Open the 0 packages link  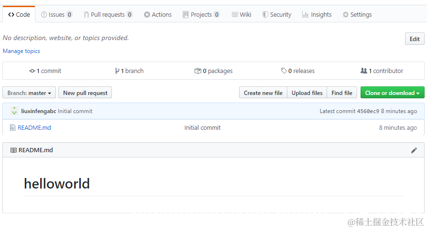coord(213,71)
